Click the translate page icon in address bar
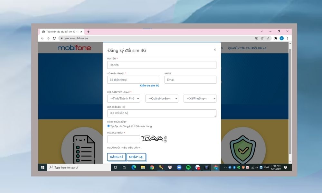 point(256,38)
